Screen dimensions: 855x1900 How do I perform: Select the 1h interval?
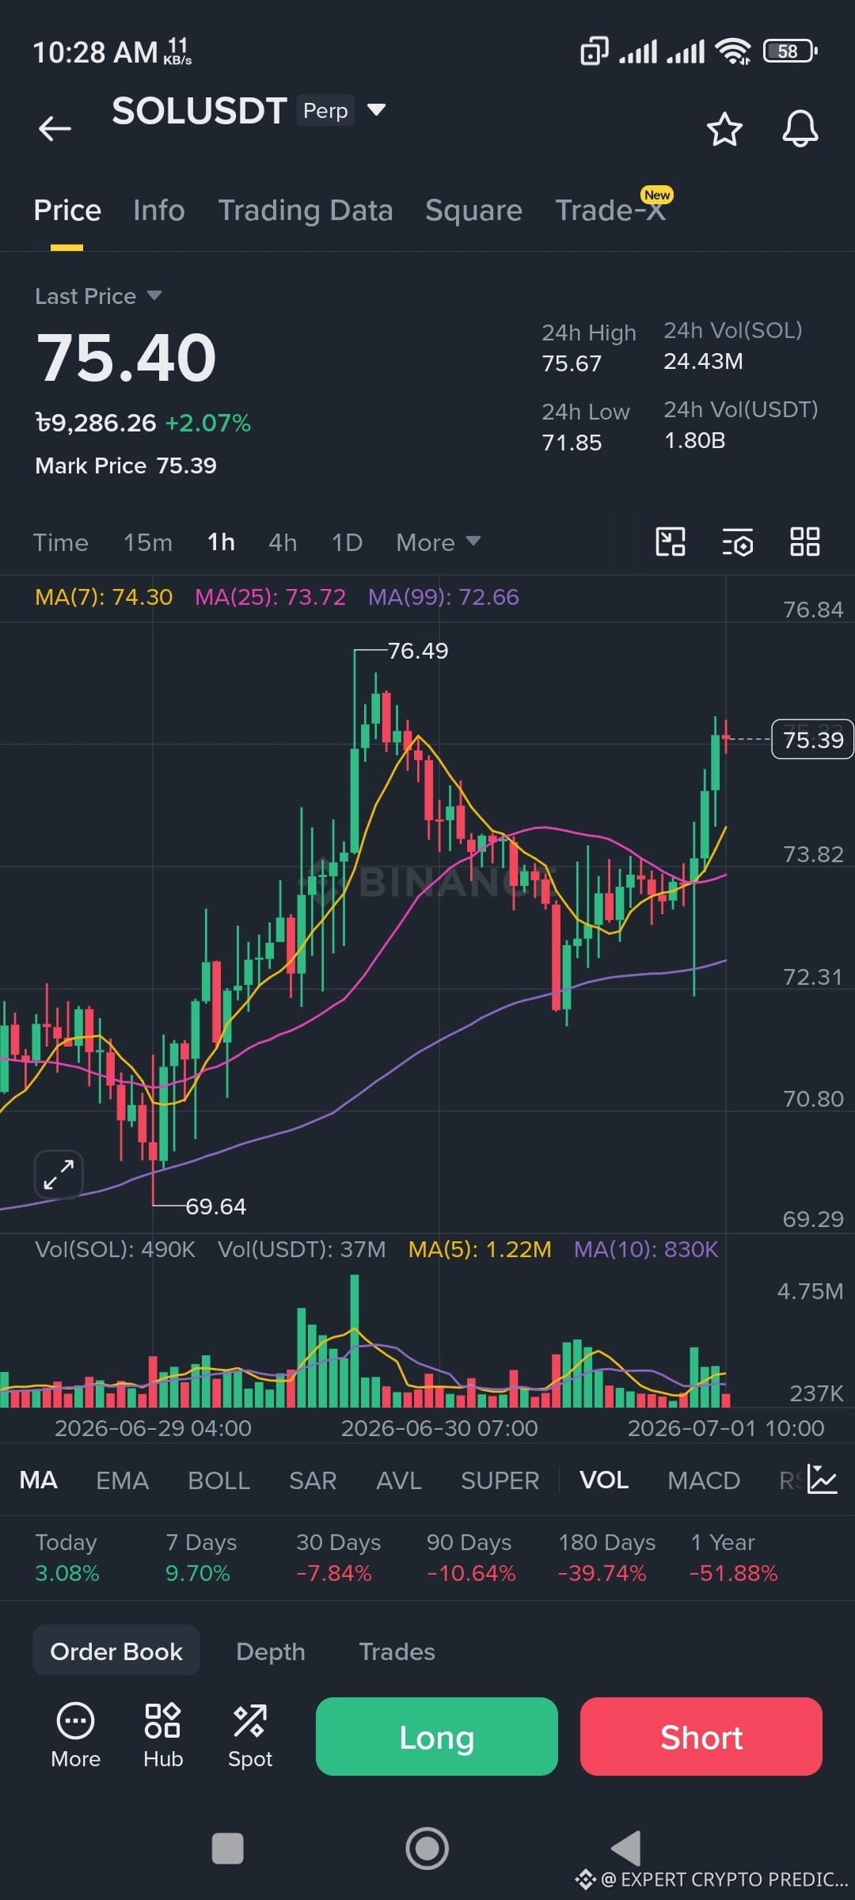pos(221,542)
